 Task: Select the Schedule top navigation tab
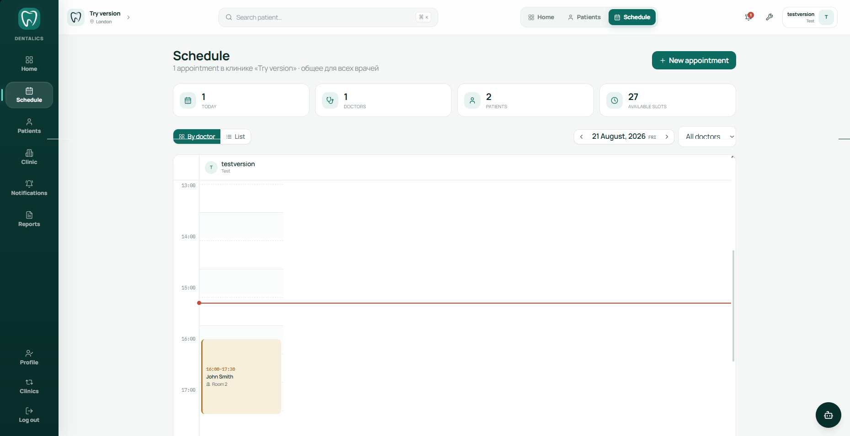632,17
